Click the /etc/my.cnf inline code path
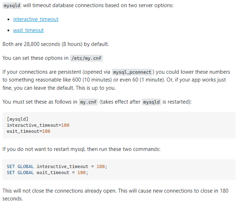Screen dimensions: 238x204 tap(87, 58)
